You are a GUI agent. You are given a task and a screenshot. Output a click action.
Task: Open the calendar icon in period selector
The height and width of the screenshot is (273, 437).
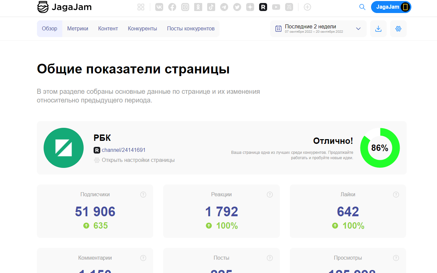click(x=278, y=29)
